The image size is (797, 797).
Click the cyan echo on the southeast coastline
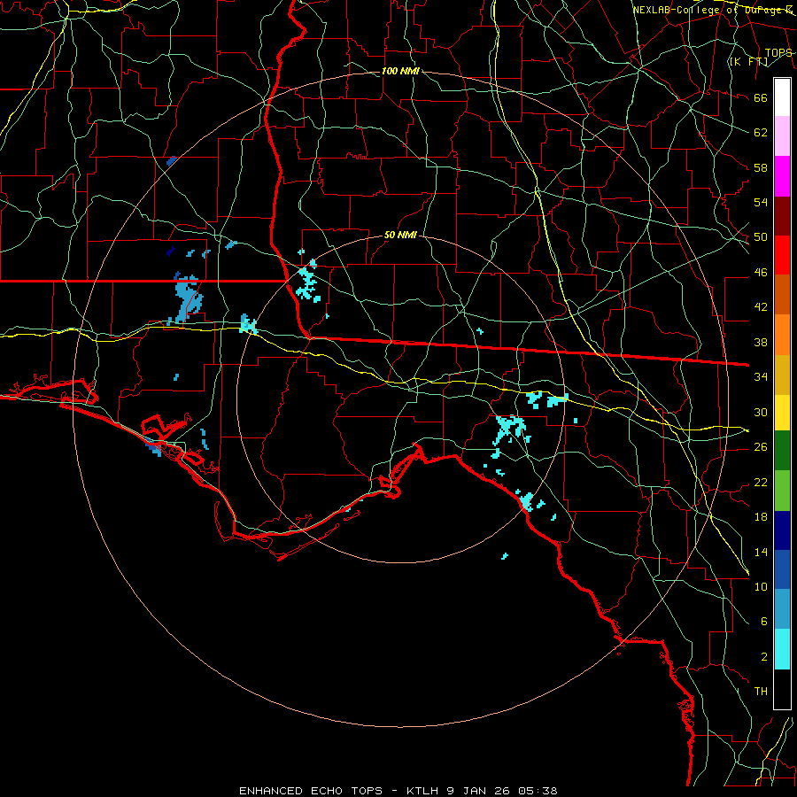pos(527,501)
